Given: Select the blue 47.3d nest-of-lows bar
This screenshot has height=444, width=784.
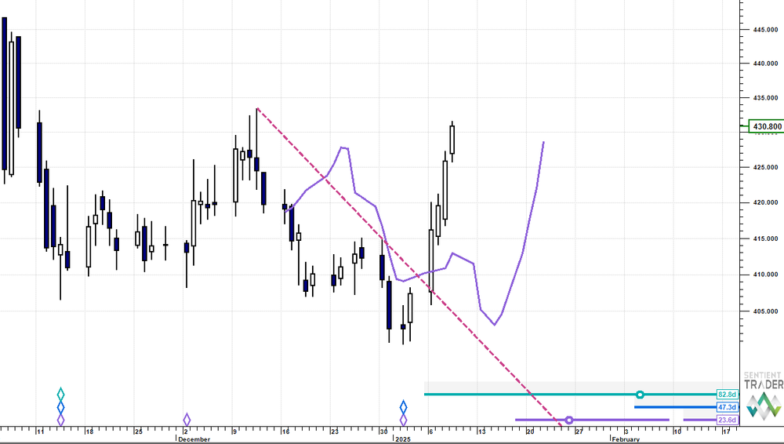Looking at the screenshot, I should pyautogui.click(x=676, y=407).
